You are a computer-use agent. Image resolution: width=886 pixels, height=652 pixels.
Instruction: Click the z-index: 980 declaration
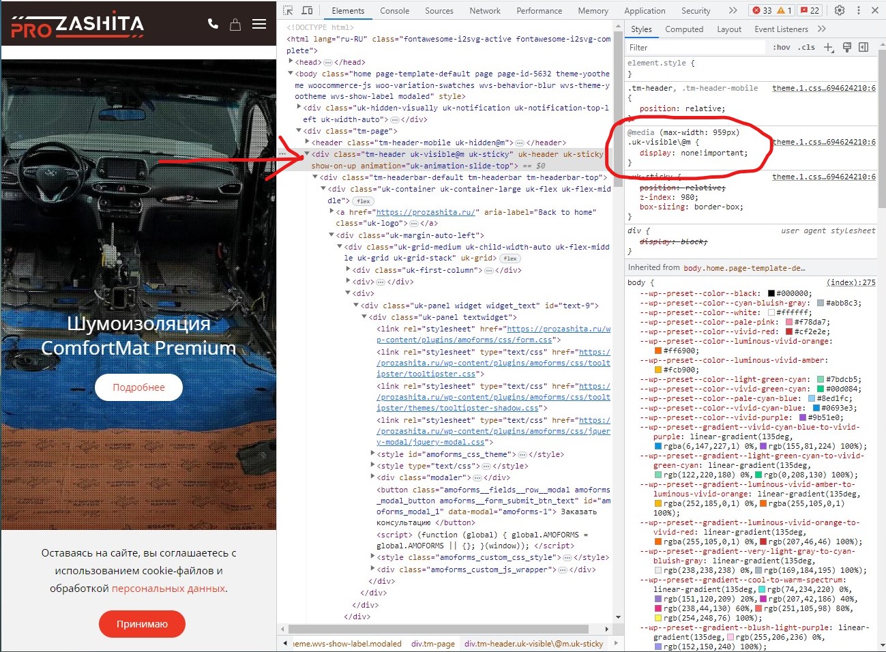[669, 197]
